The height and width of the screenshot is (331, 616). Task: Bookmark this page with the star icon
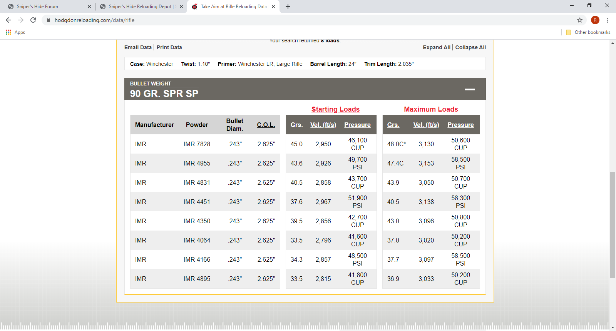coord(580,20)
